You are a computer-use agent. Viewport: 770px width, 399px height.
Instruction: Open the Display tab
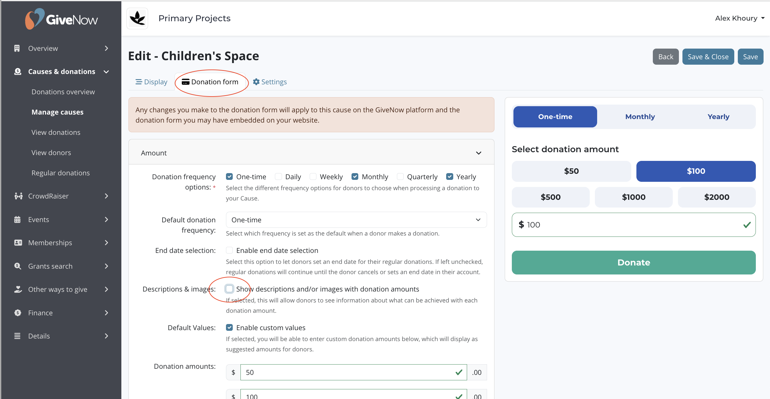[152, 82]
